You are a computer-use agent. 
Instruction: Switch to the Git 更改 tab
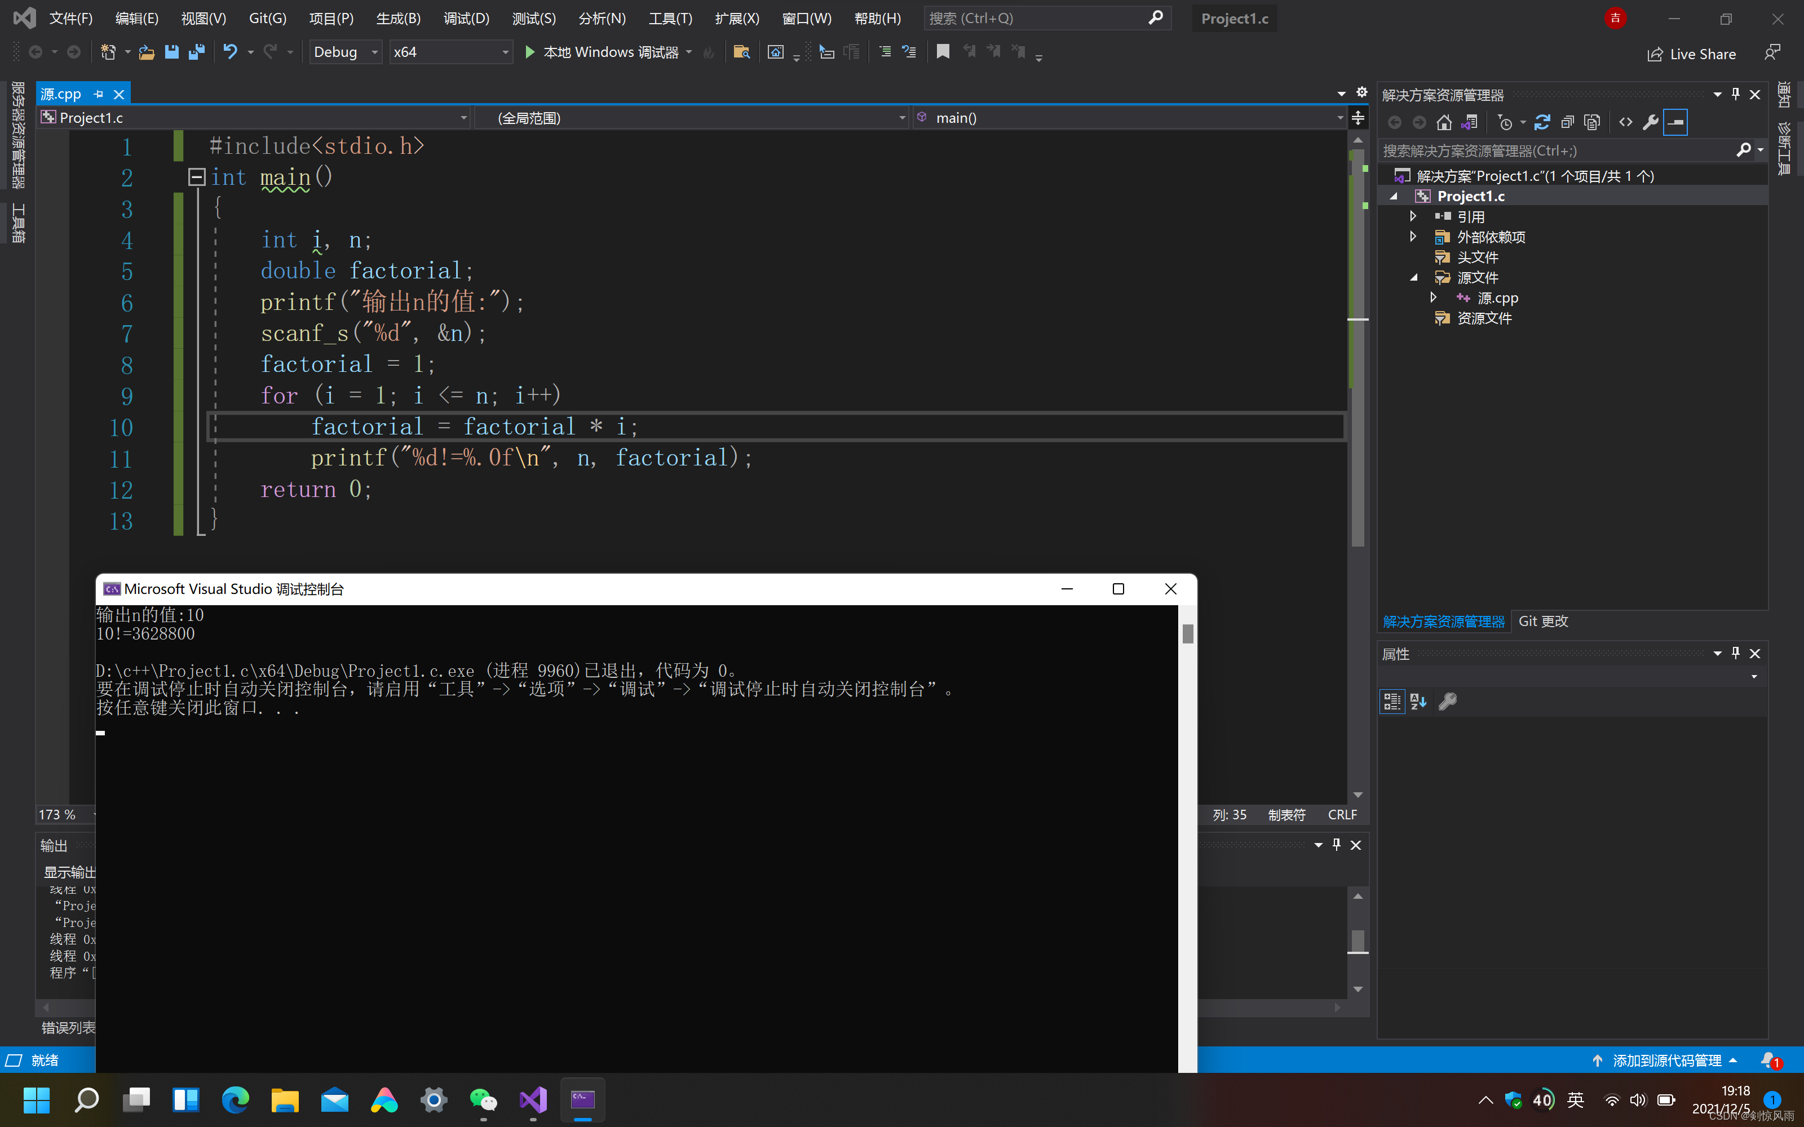(1542, 621)
